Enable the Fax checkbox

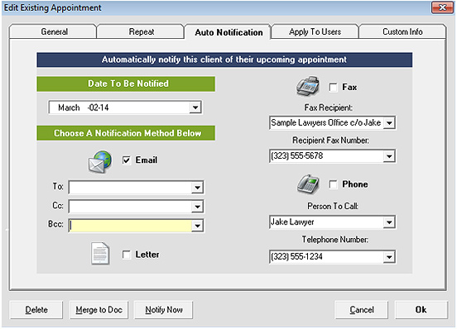click(333, 87)
